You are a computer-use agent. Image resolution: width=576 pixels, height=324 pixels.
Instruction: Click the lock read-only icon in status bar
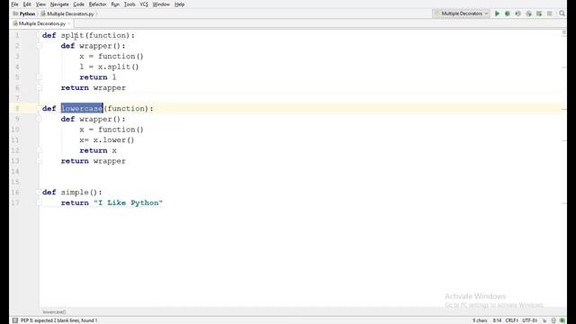544,320
